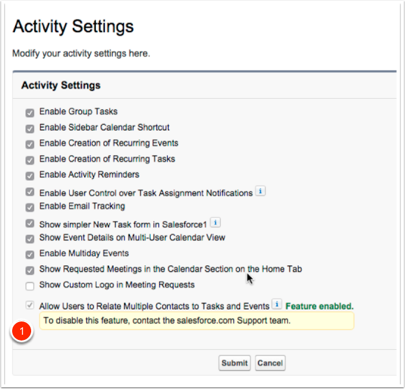Toggle Enable Multiday Events checkbox

click(29, 254)
